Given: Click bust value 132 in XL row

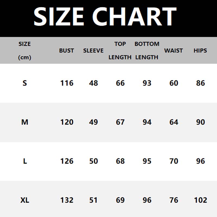Looking at the screenshot, I should pos(67,200).
